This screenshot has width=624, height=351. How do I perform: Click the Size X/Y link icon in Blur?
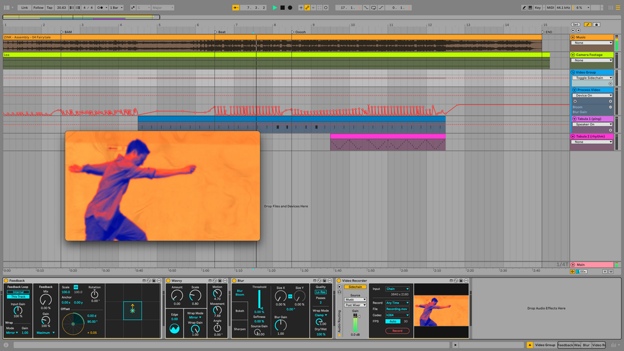(x=290, y=296)
